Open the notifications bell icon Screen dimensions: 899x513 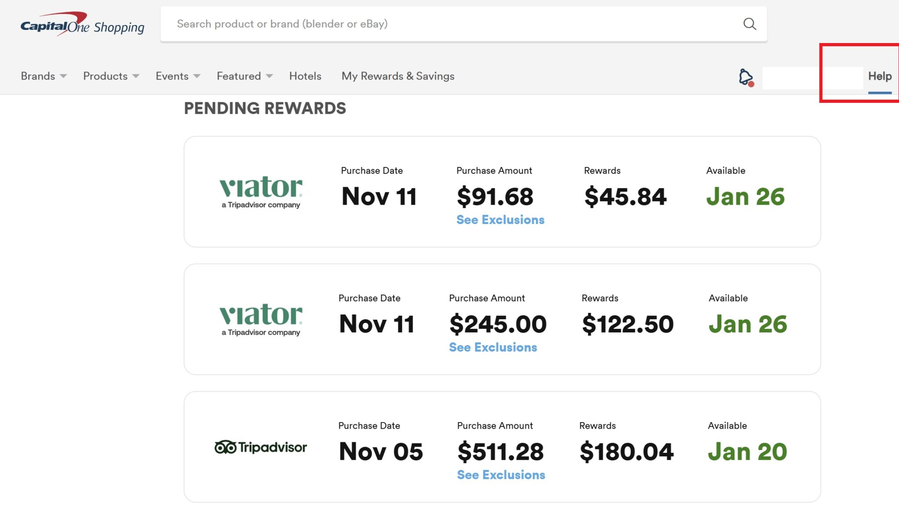click(745, 77)
